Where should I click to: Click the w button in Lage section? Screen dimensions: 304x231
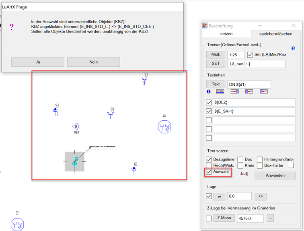219,196
